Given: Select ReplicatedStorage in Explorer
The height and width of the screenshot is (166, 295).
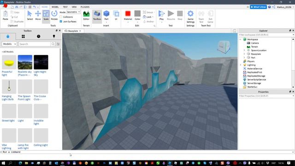Looking at the screenshot, I should (256, 76).
